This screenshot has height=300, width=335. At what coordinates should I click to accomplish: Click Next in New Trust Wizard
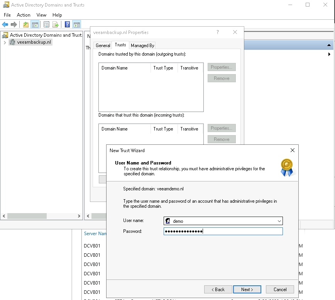247,289
